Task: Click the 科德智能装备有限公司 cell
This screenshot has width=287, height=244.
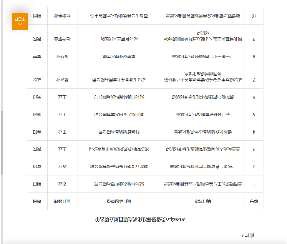Action: point(119,132)
